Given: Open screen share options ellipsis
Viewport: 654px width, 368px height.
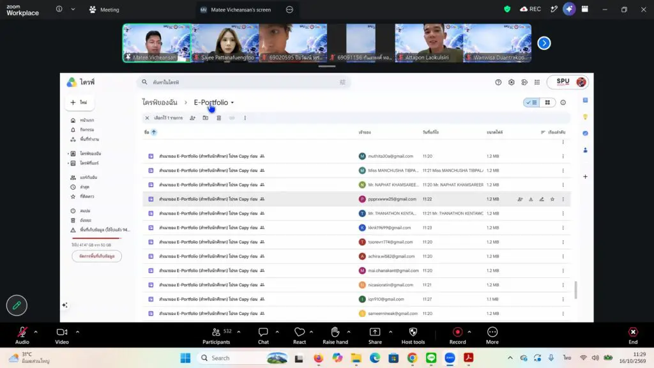Looking at the screenshot, I should [x=289, y=10].
